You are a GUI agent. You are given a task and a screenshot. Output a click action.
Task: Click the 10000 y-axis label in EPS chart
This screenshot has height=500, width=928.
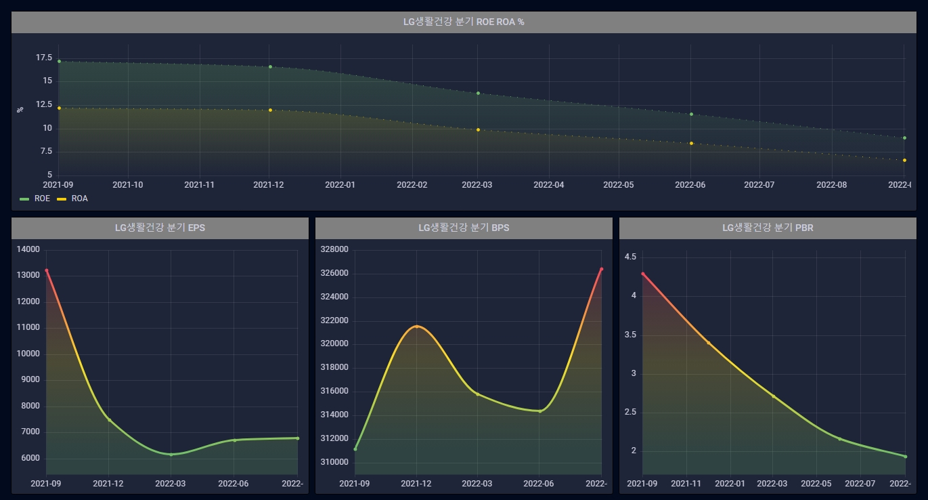pyautogui.click(x=28, y=354)
